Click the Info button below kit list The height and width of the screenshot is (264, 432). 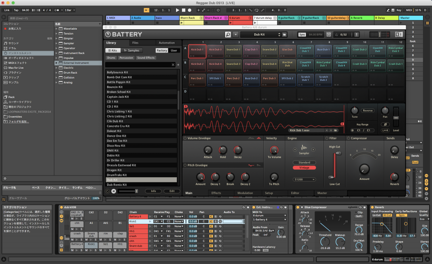tap(153, 191)
